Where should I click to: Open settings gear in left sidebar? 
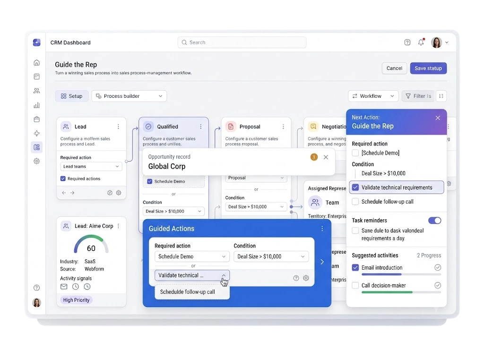[37, 161]
